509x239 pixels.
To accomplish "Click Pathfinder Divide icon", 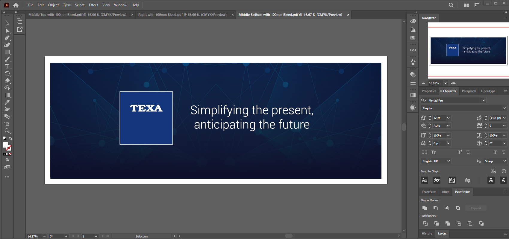I will 425,223.
